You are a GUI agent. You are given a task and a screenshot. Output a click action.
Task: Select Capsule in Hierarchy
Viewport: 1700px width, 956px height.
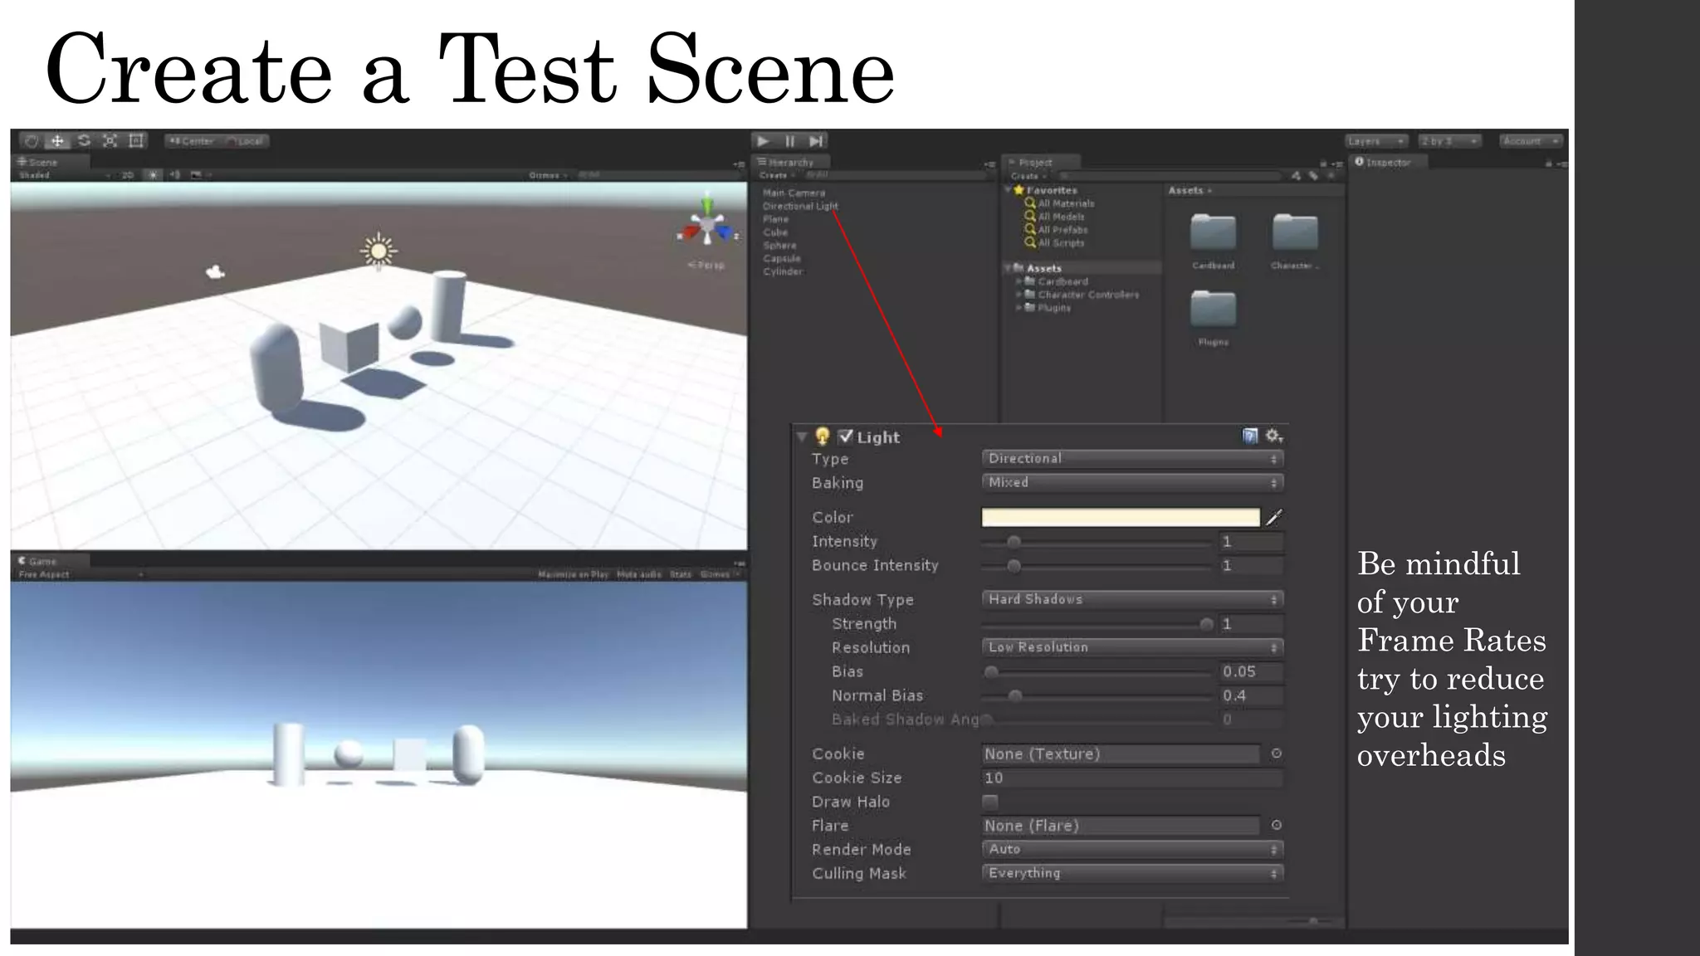pyautogui.click(x=781, y=259)
